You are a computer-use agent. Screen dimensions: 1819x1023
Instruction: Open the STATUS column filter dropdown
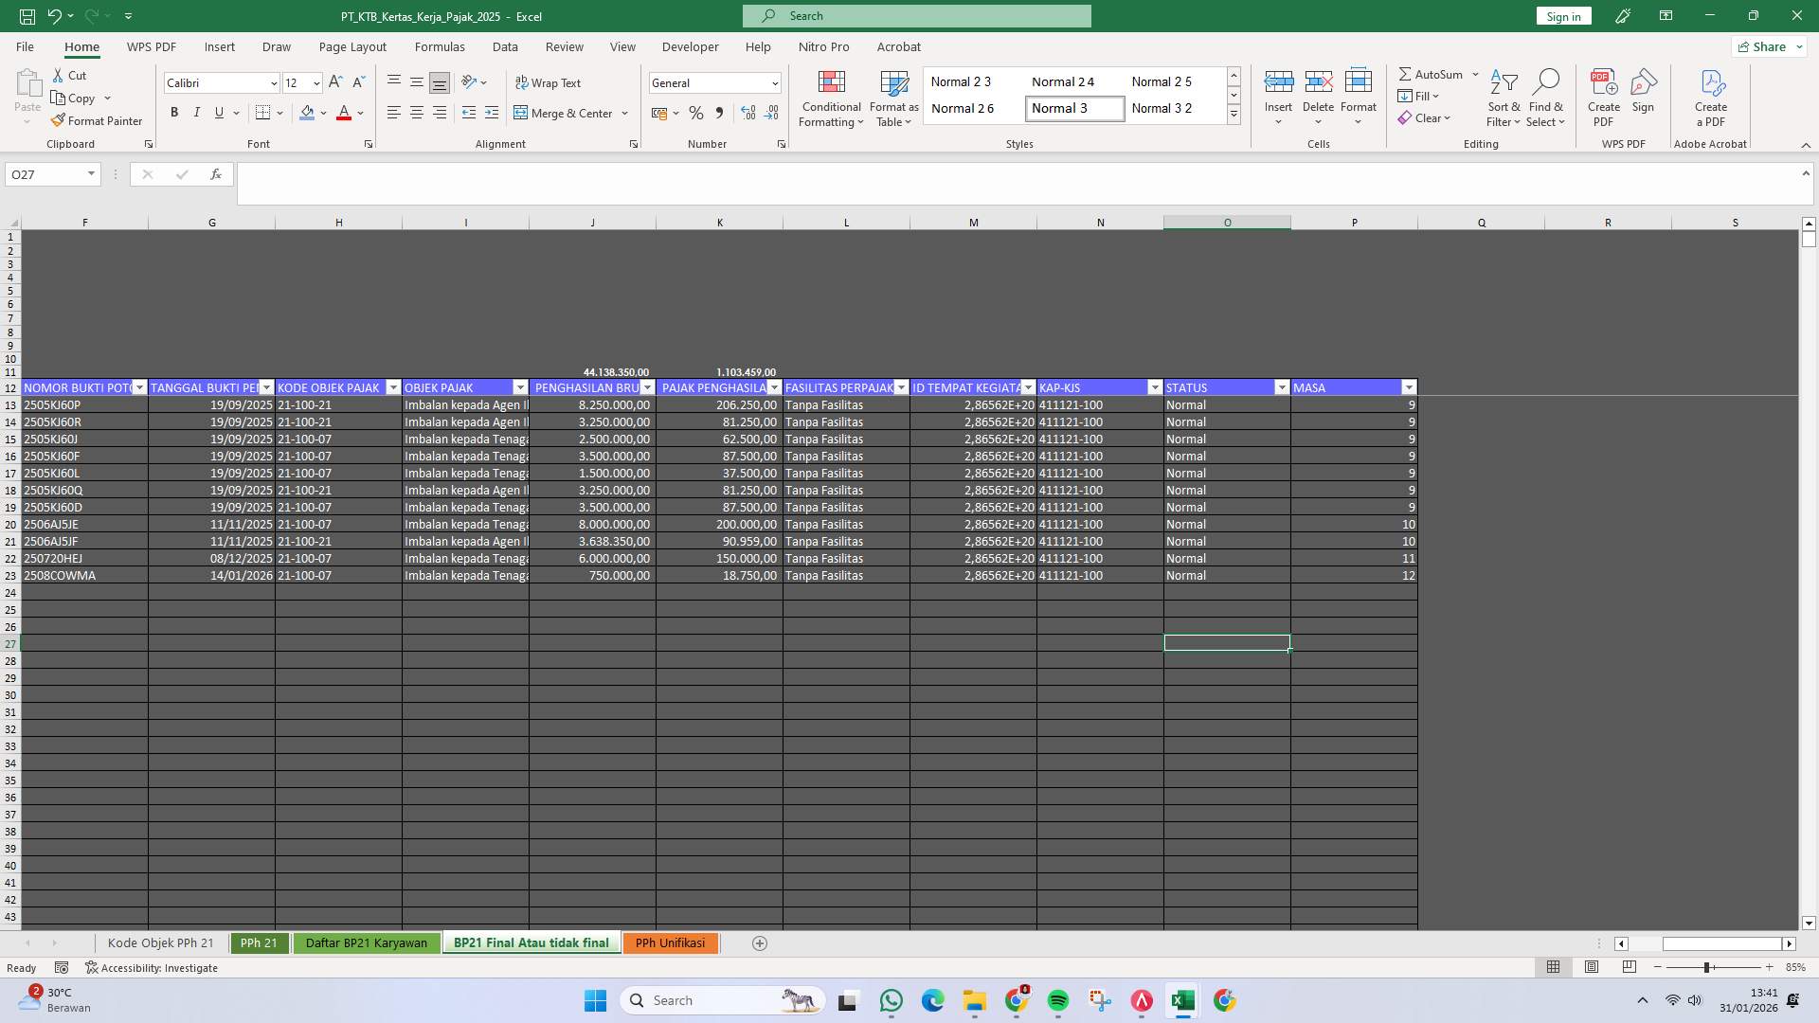click(x=1281, y=387)
